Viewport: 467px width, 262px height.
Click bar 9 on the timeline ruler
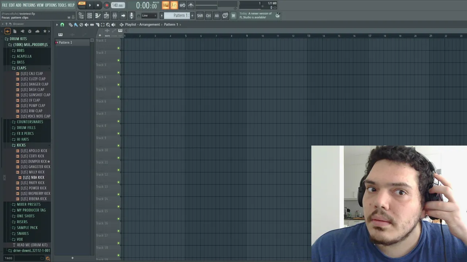(x=247, y=36)
